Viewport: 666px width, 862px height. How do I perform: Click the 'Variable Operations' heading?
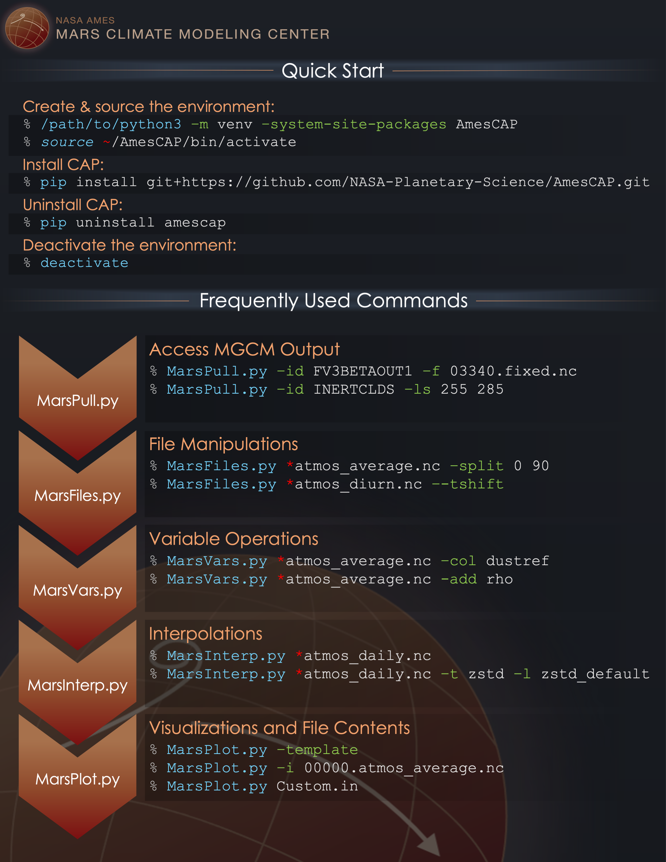(x=234, y=539)
